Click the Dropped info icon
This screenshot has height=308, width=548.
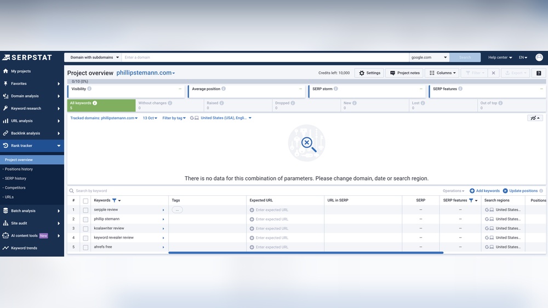tap(293, 103)
